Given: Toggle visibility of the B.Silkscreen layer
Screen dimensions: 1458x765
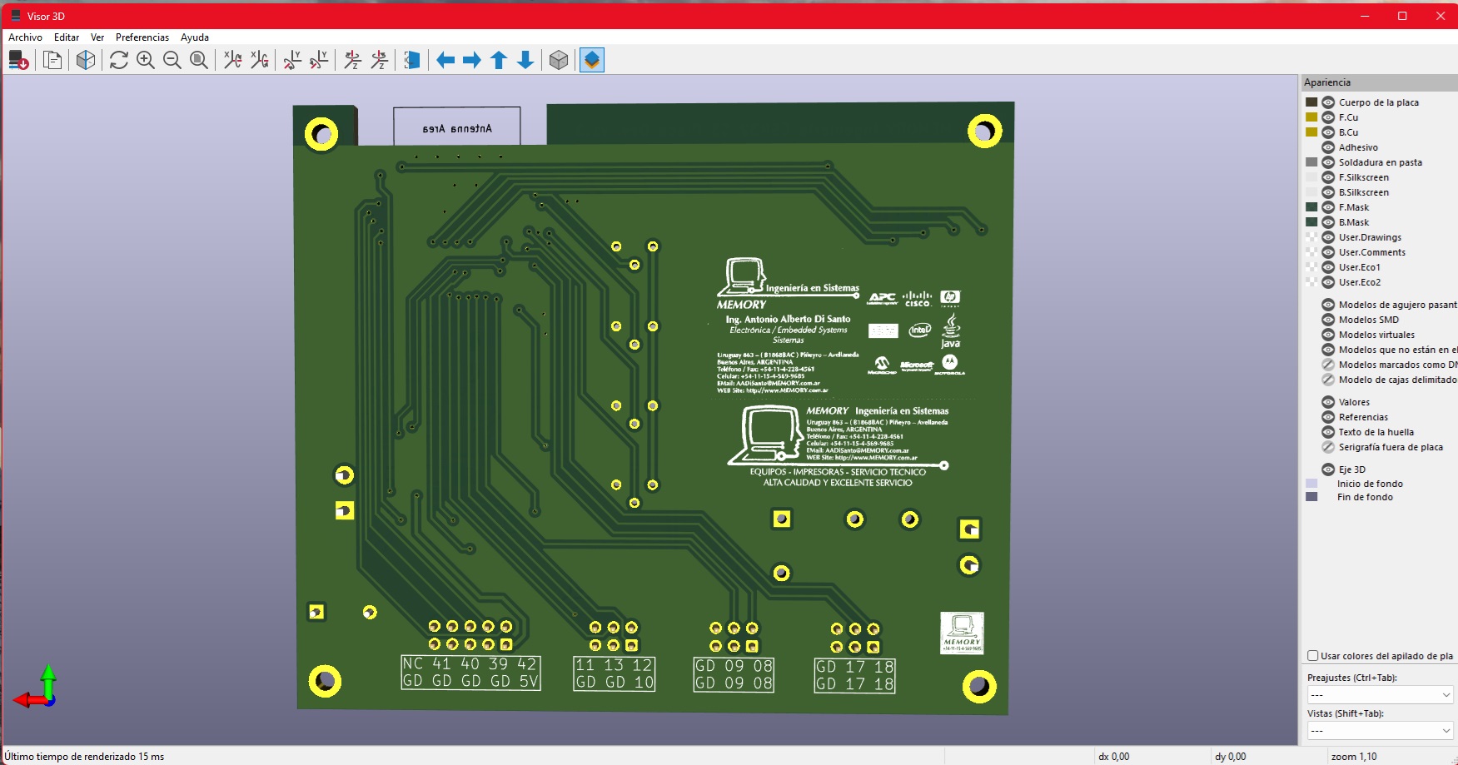Looking at the screenshot, I should pyautogui.click(x=1328, y=191).
